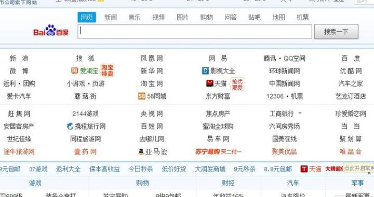This screenshot has width=374, height=197.
Task: Open the 爱卡汽车 link
Action: tap(19, 96)
